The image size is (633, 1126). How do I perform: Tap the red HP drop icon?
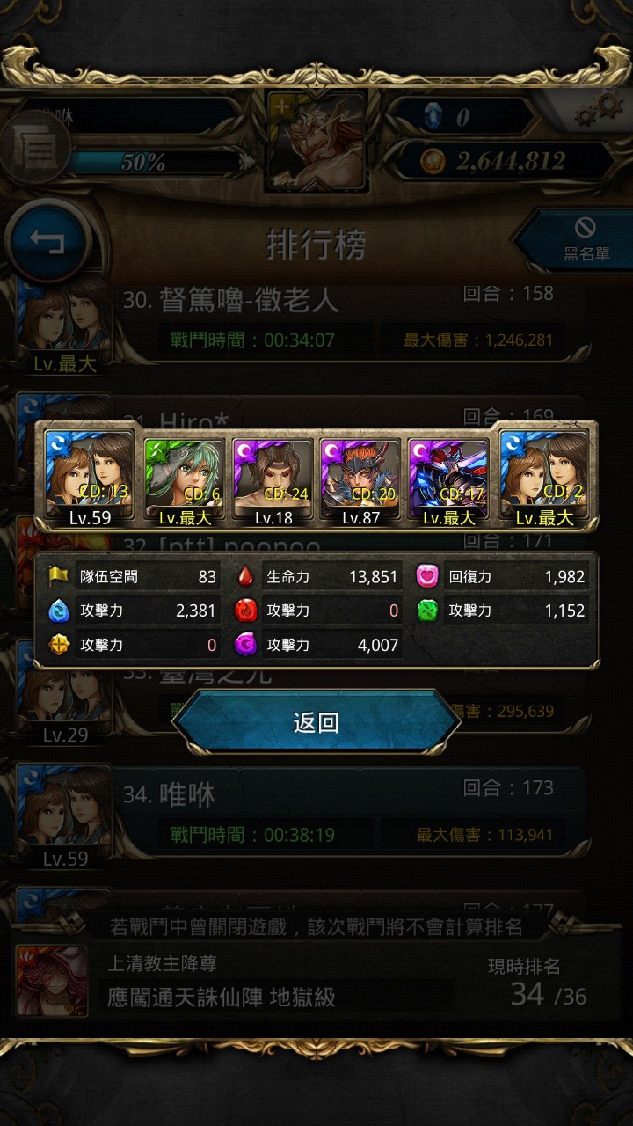tap(245, 577)
